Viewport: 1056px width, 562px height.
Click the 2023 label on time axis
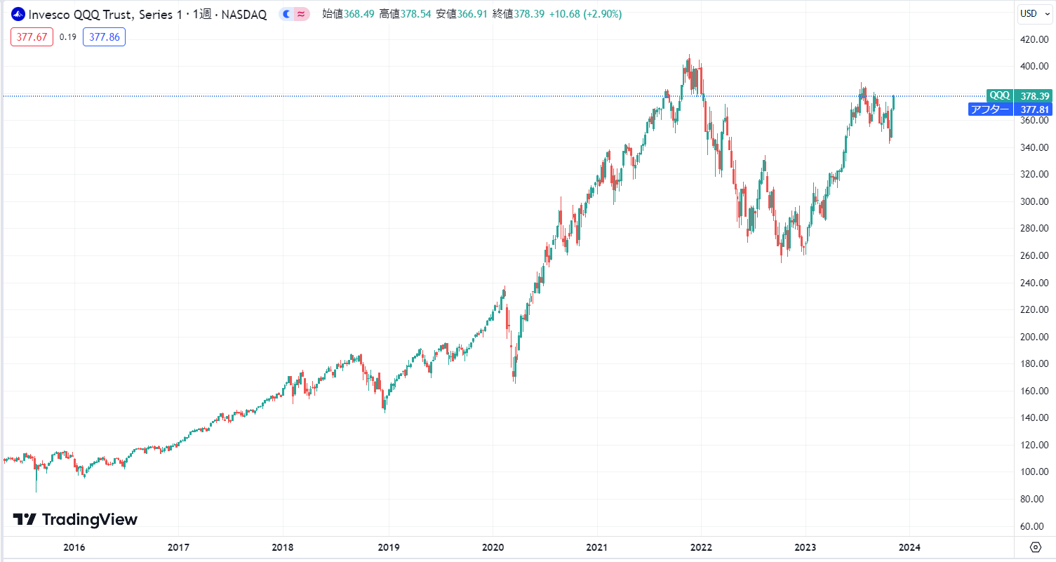pos(806,547)
